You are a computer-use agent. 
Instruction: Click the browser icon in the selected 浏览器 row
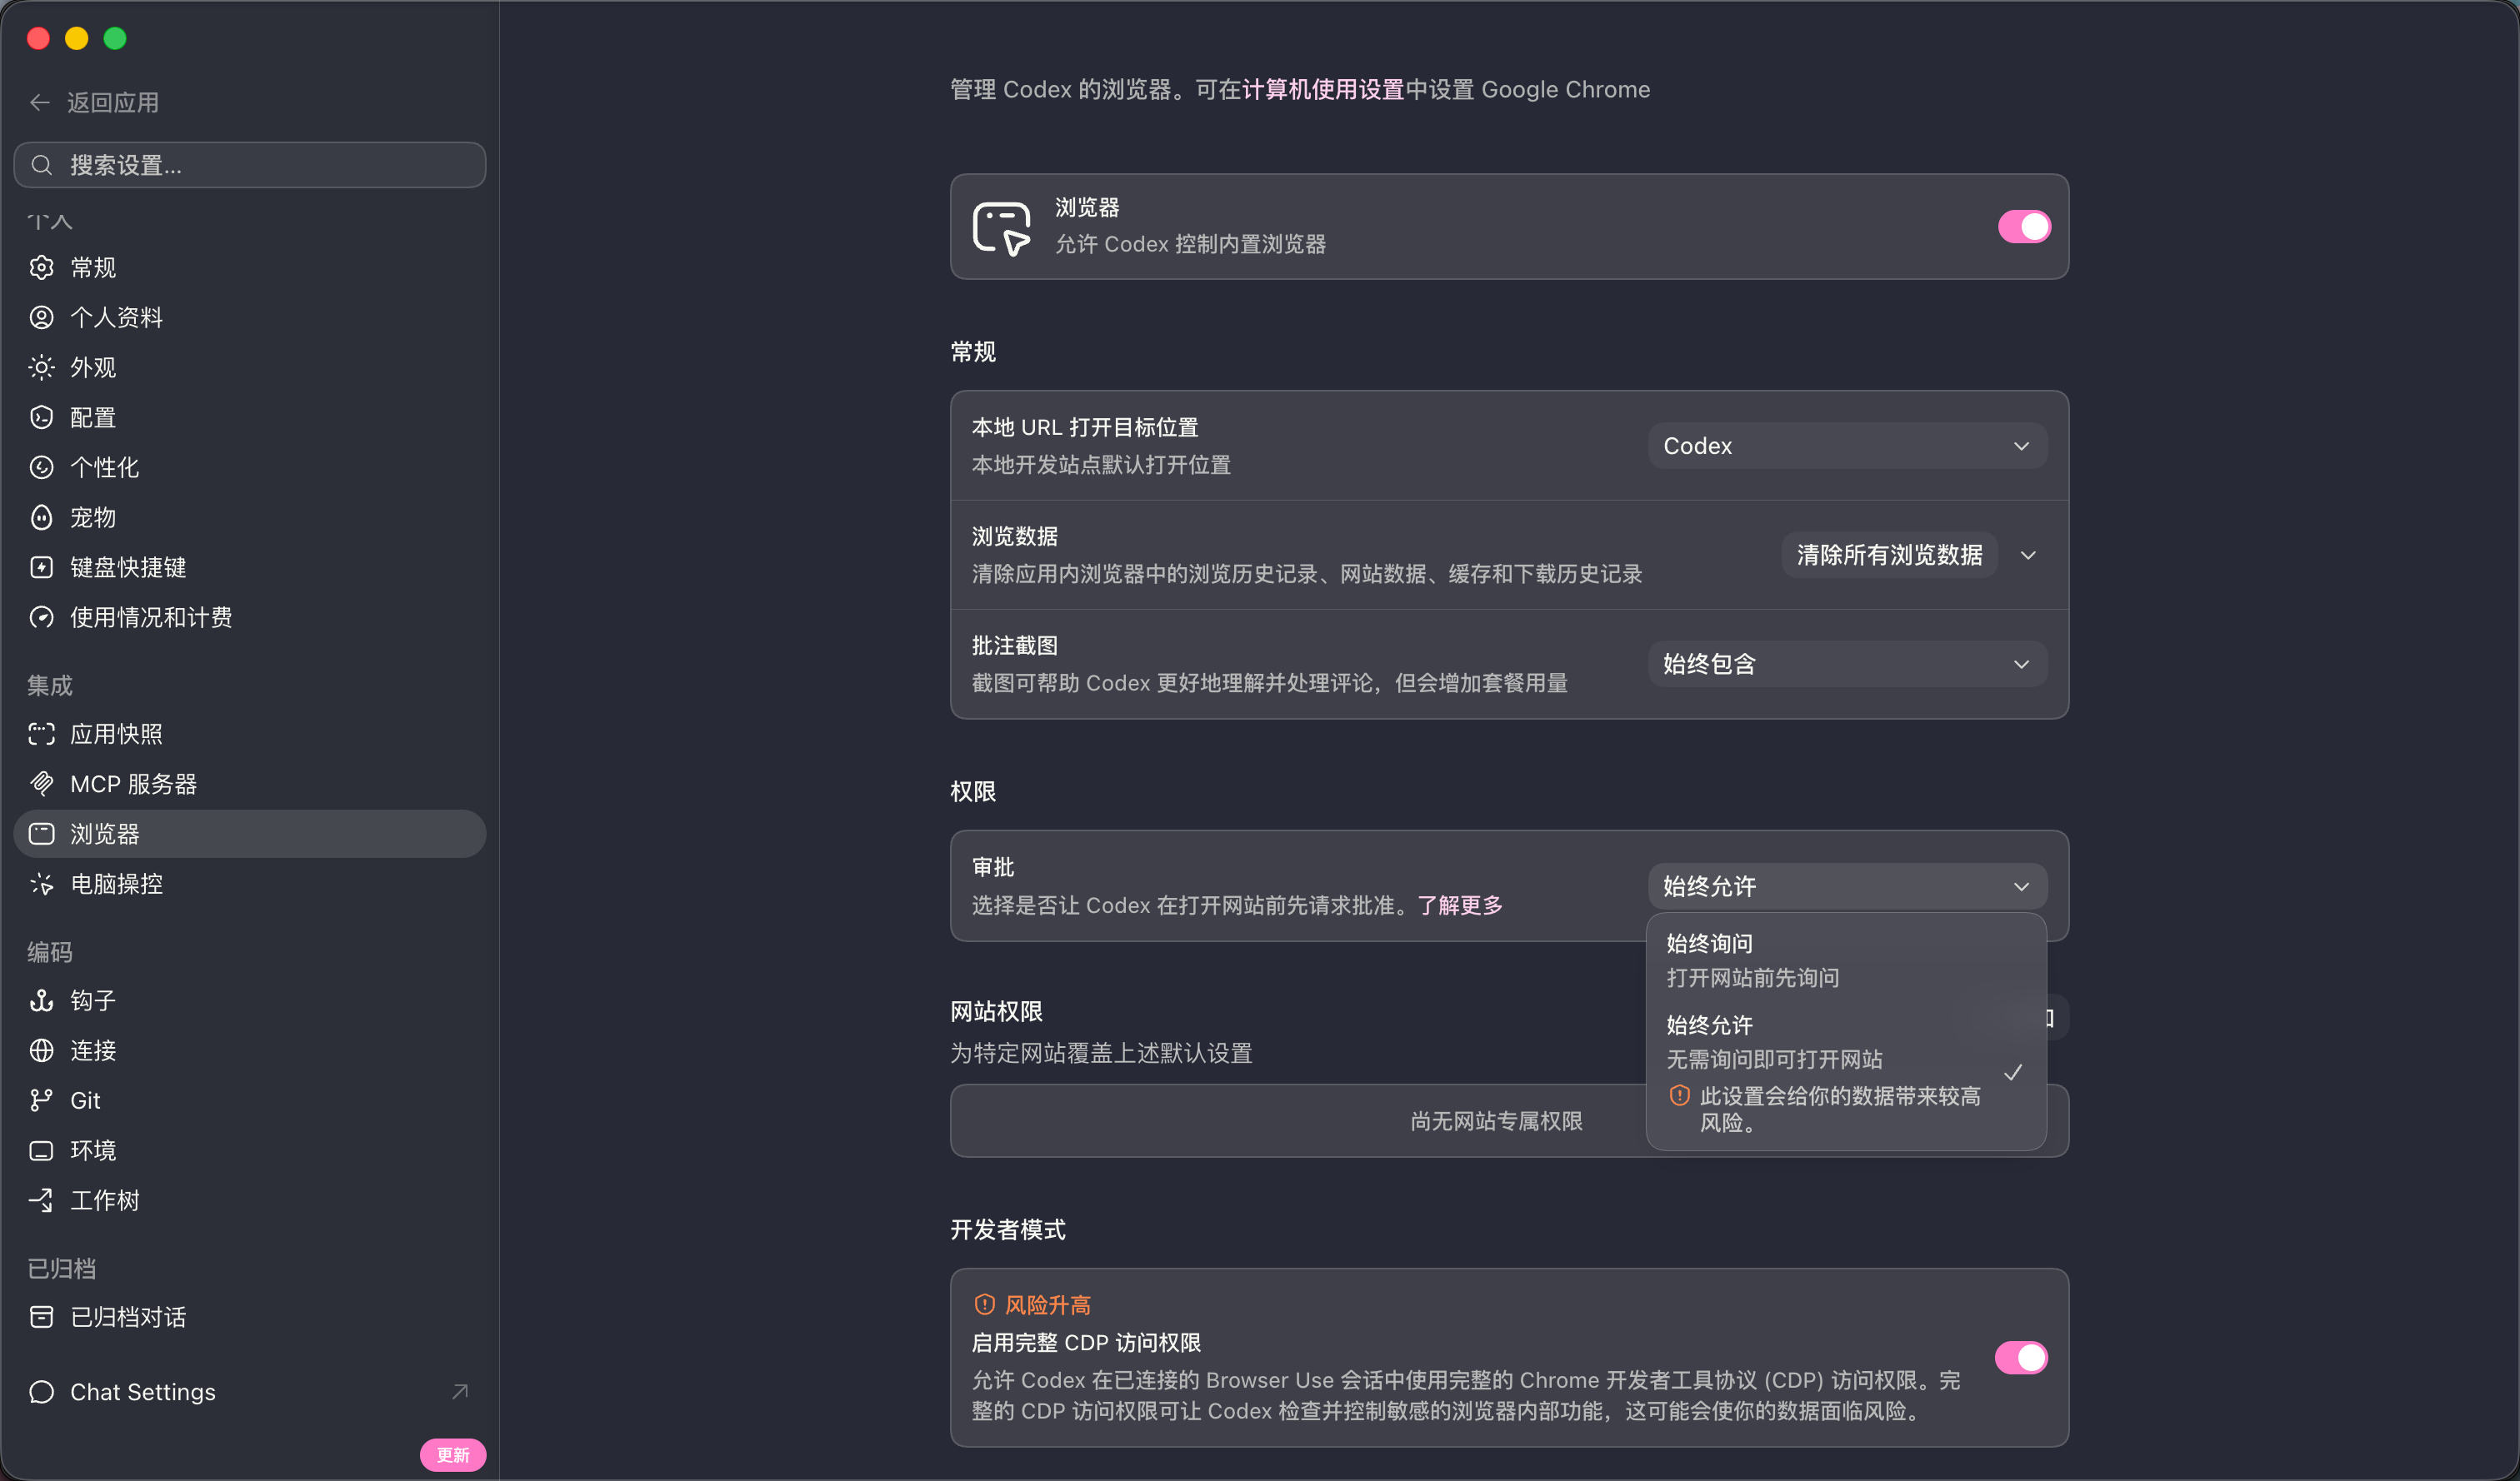click(41, 834)
